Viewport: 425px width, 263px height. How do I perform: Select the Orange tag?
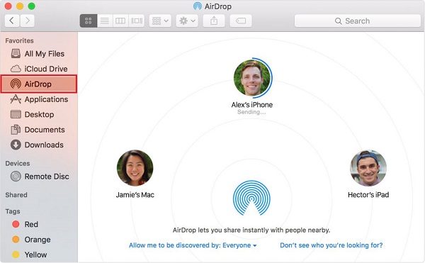point(39,240)
